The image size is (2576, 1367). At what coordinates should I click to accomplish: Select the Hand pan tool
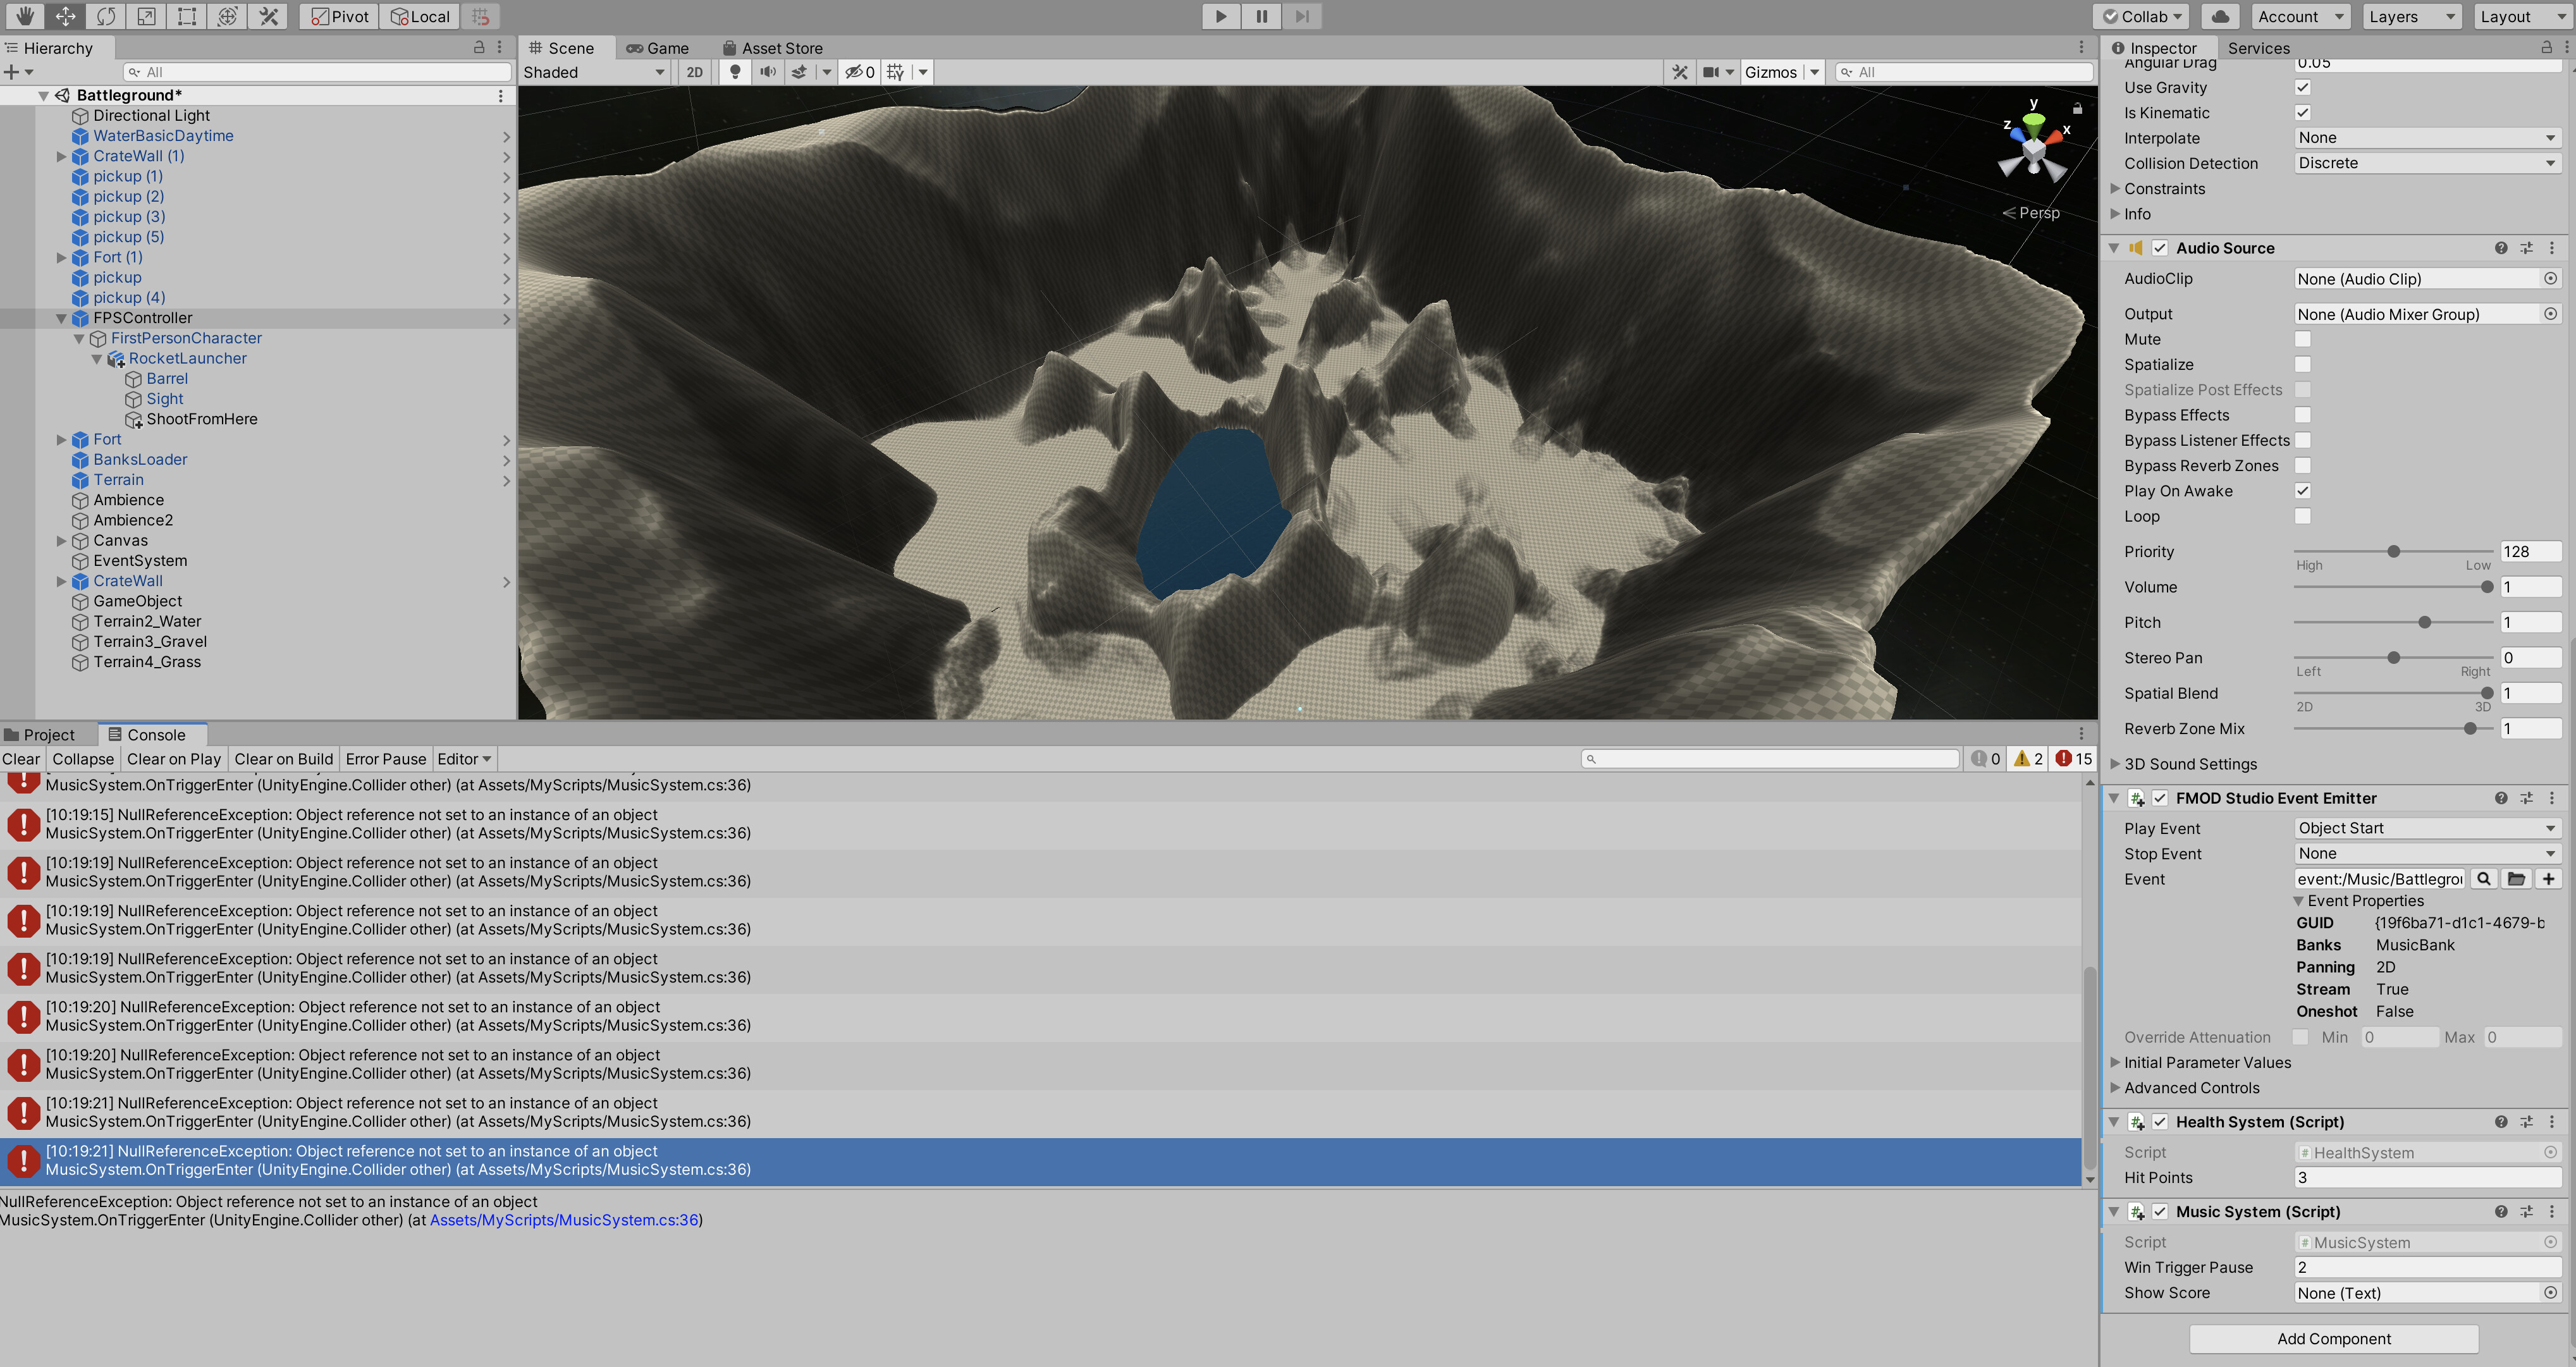[24, 16]
